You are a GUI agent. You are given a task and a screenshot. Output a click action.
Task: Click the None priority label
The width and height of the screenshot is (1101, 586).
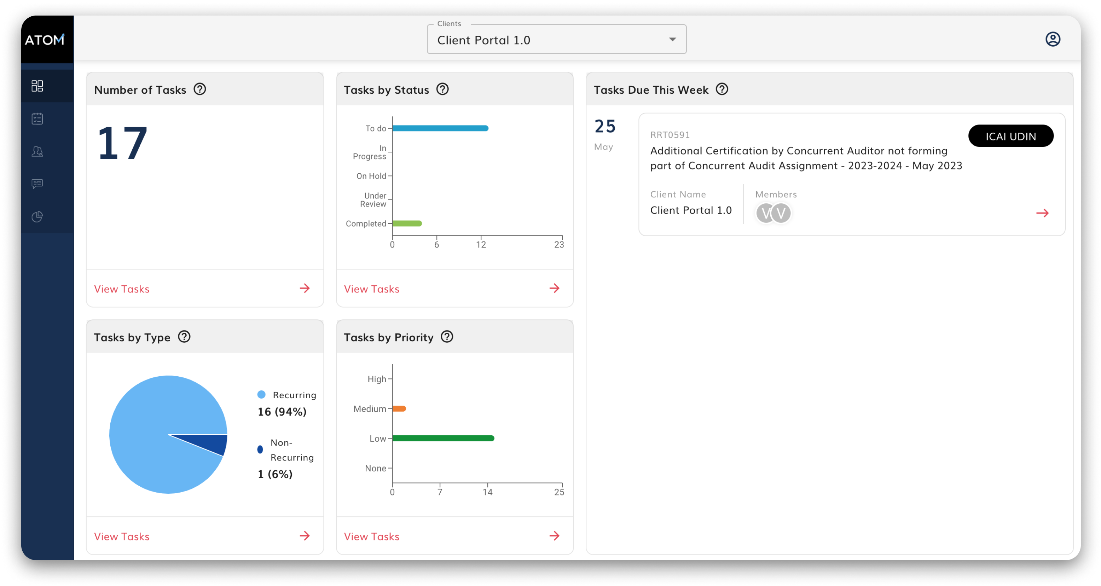coord(375,468)
